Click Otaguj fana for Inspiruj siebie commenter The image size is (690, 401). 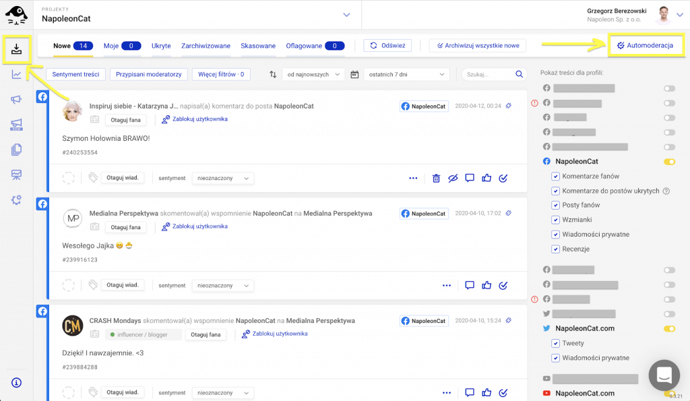[x=125, y=120]
